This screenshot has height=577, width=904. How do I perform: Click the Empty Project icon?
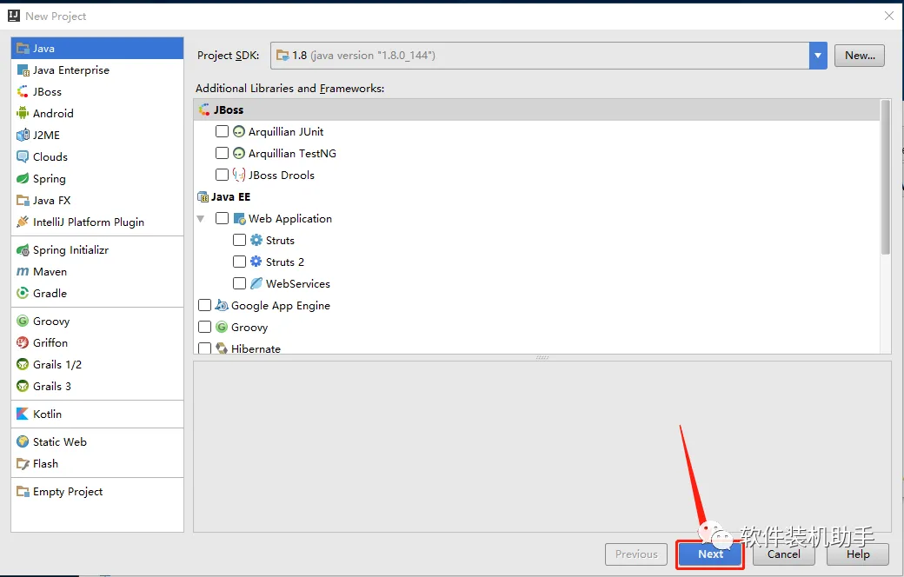(23, 492)
